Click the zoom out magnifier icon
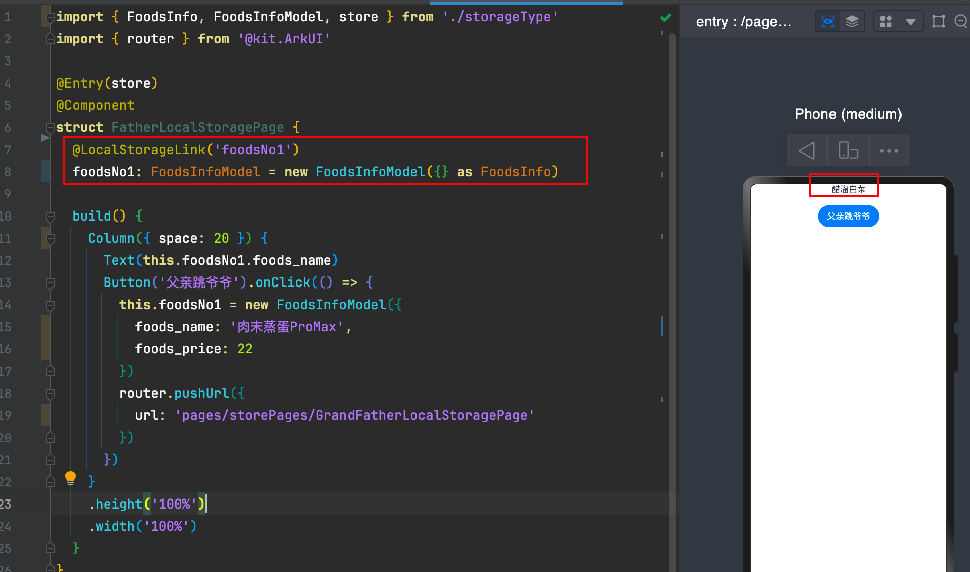 (x=961, y=22)
